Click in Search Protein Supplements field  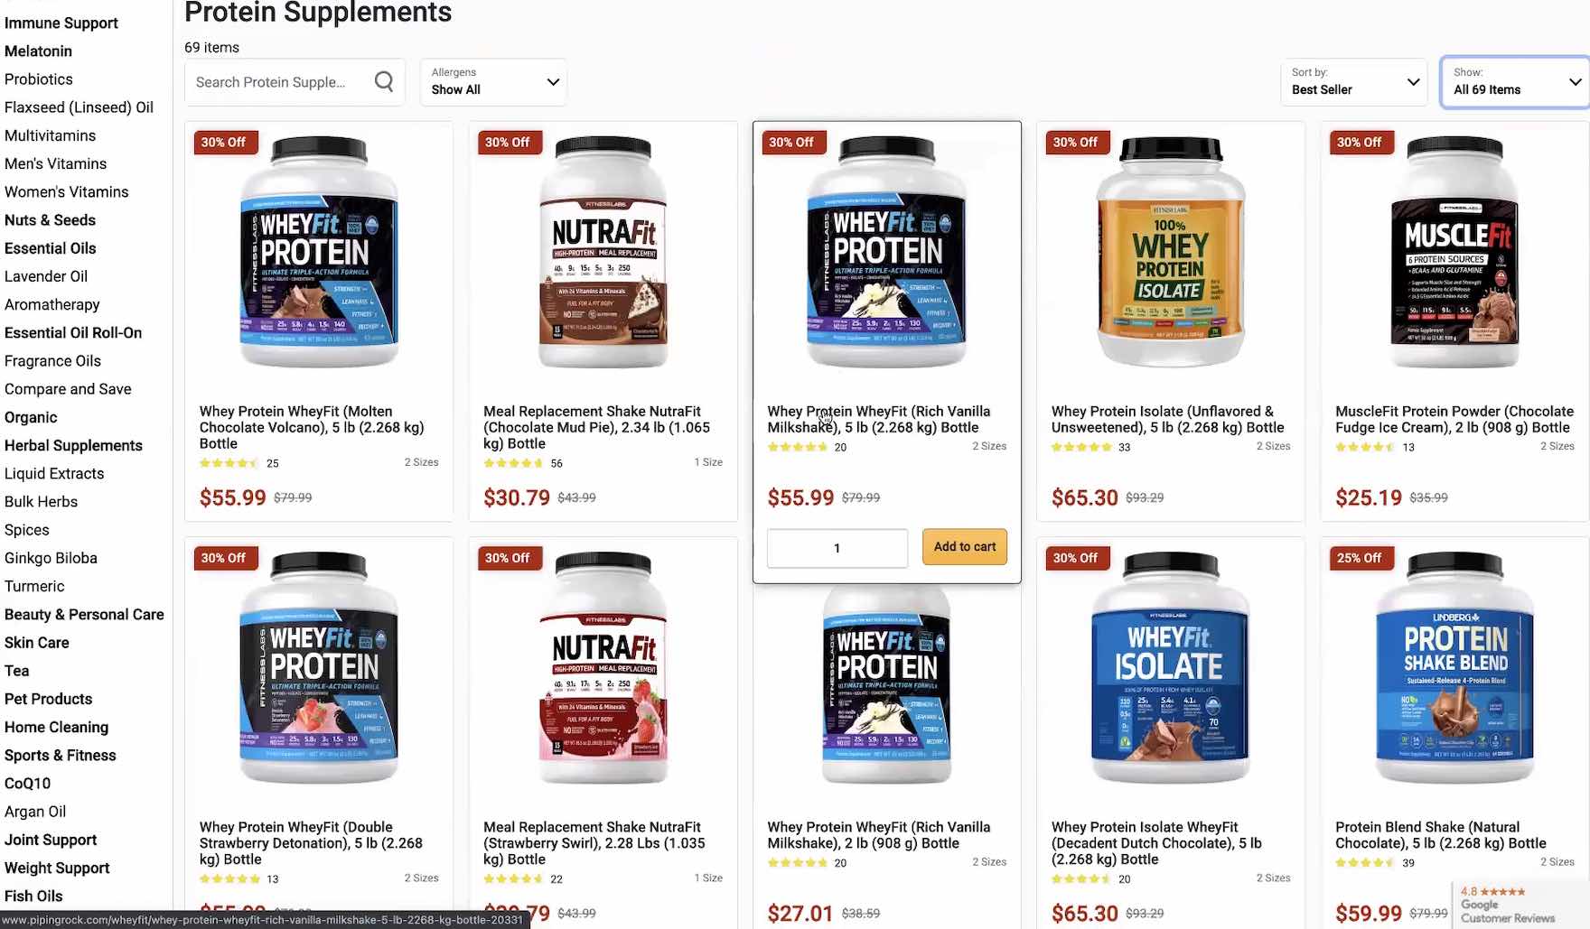click(x=280, y=82)
